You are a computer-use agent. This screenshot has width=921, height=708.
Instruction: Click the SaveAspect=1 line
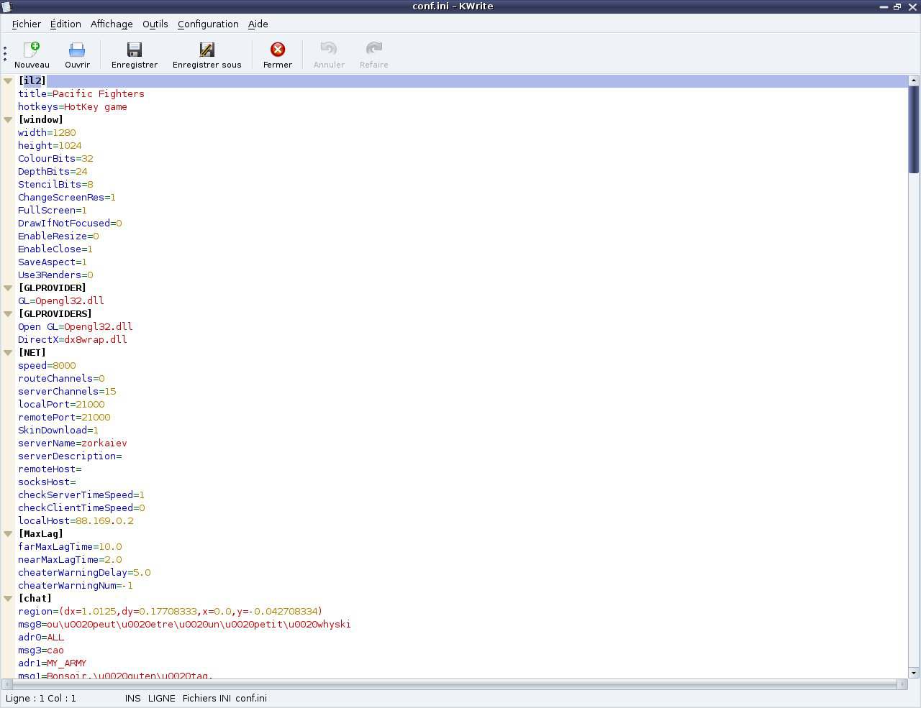tap(53, 262)
